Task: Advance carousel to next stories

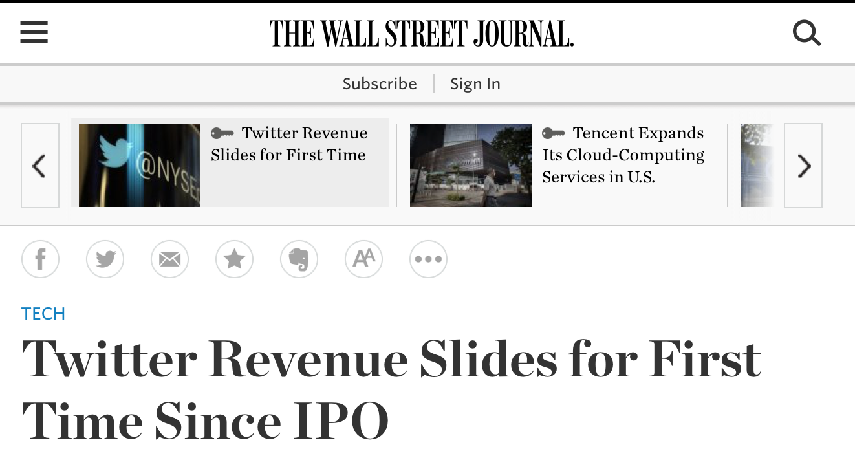Action: (x=803, y=166)
